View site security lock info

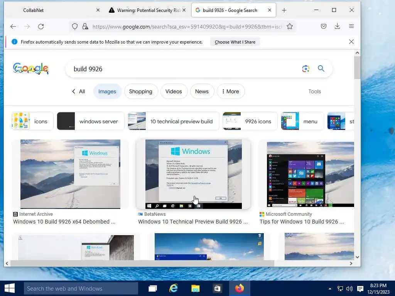tap(85, 27)
